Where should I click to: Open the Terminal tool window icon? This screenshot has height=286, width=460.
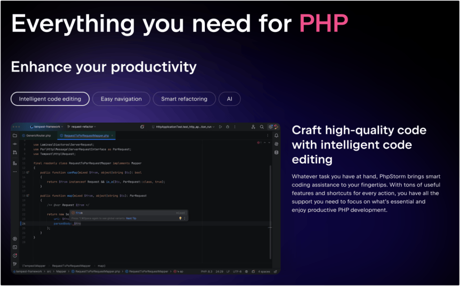pyautogui.click(x=15, y=247)
